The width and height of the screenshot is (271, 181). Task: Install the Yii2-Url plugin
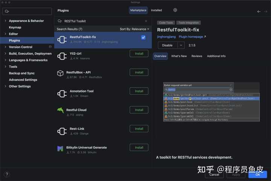pyautogui.click(x=139, y=53)
